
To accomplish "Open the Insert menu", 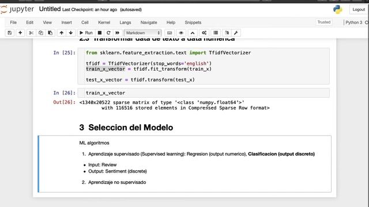I will point(67,22).
